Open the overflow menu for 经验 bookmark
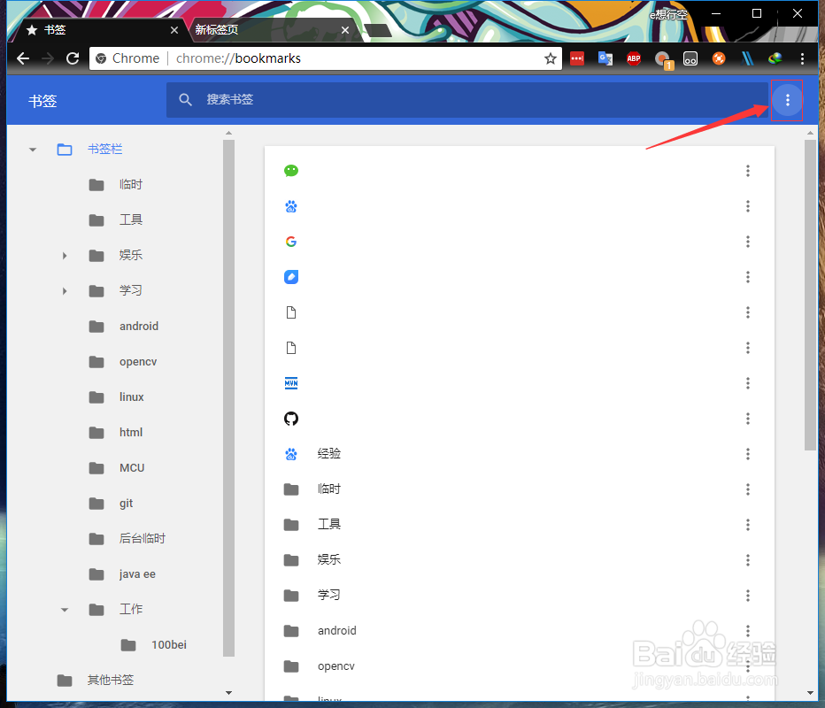 coord(748,453)
